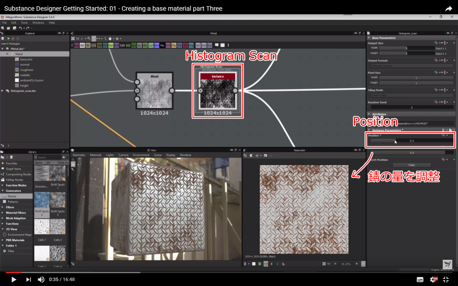This screenshot has width=458, height=286.
Task: Click the undo arrow in main toolbar
Action: click(21, 28)
